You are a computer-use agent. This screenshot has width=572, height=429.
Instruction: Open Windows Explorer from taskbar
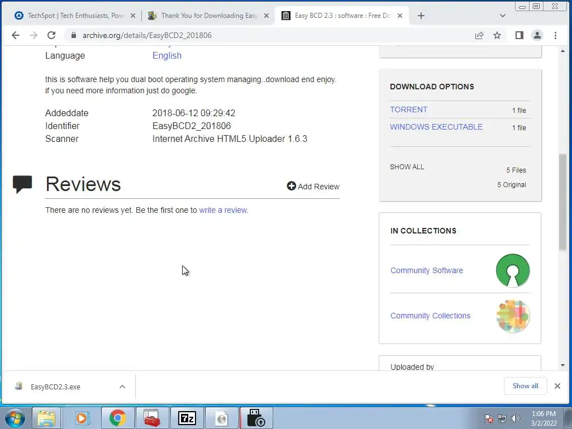(x=47, y=418)
